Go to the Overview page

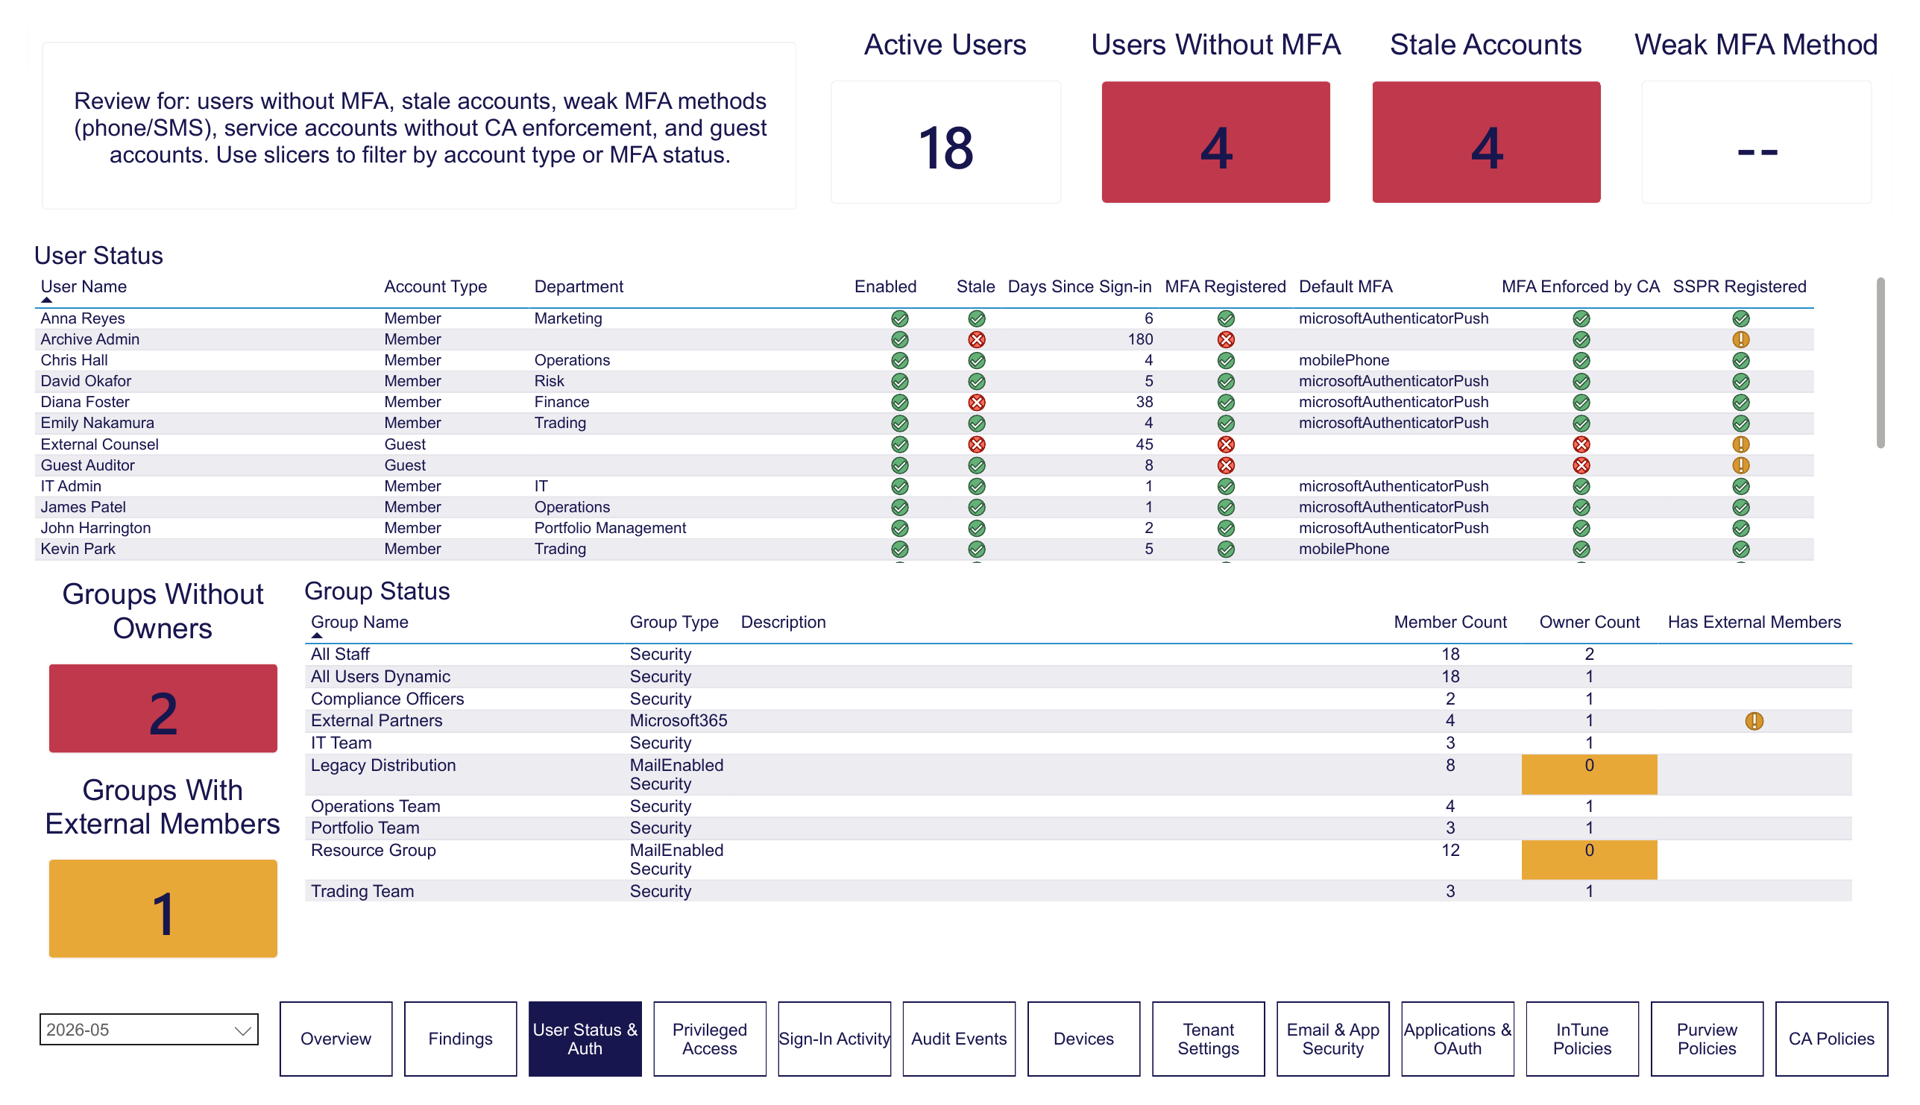[x=336, y=1038]
